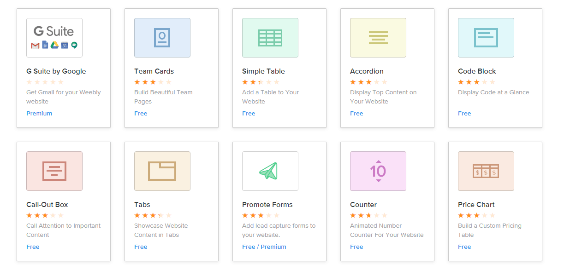Click the Promote Forms paper plane icon
Viewport: 564px width, 270px height.
[x=270, y=171]
